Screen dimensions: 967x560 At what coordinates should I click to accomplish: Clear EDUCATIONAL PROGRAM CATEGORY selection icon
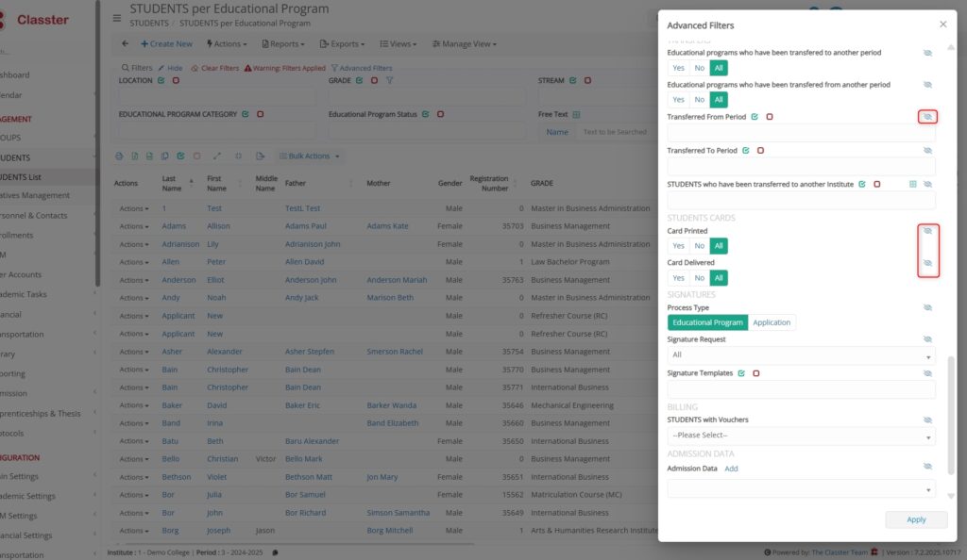click(261, 114)
